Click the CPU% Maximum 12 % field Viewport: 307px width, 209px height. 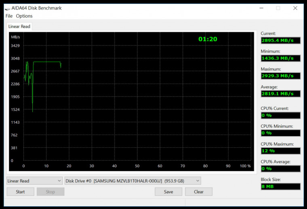(x=280, y=151)
